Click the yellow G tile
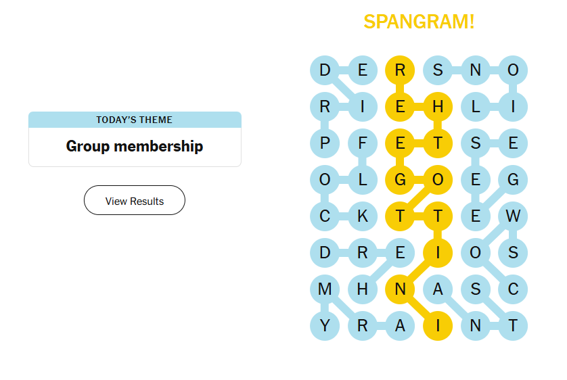567x380 pixels. click(x=400, y=180)
